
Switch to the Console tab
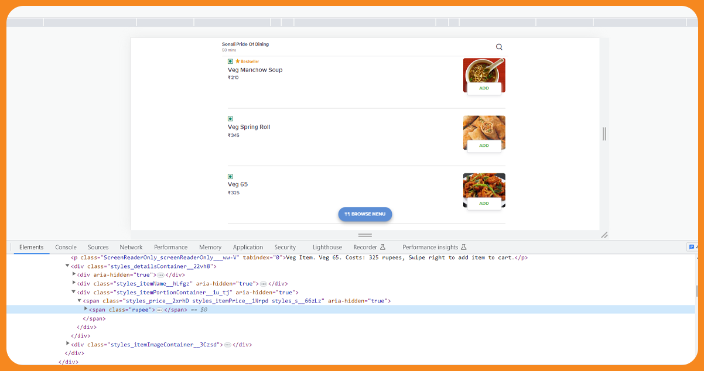coord(66,248)
